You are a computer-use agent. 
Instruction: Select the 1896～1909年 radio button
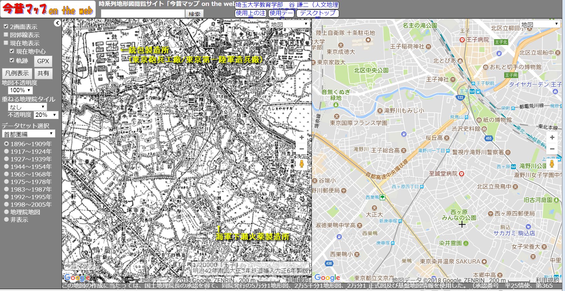(6, 144)
